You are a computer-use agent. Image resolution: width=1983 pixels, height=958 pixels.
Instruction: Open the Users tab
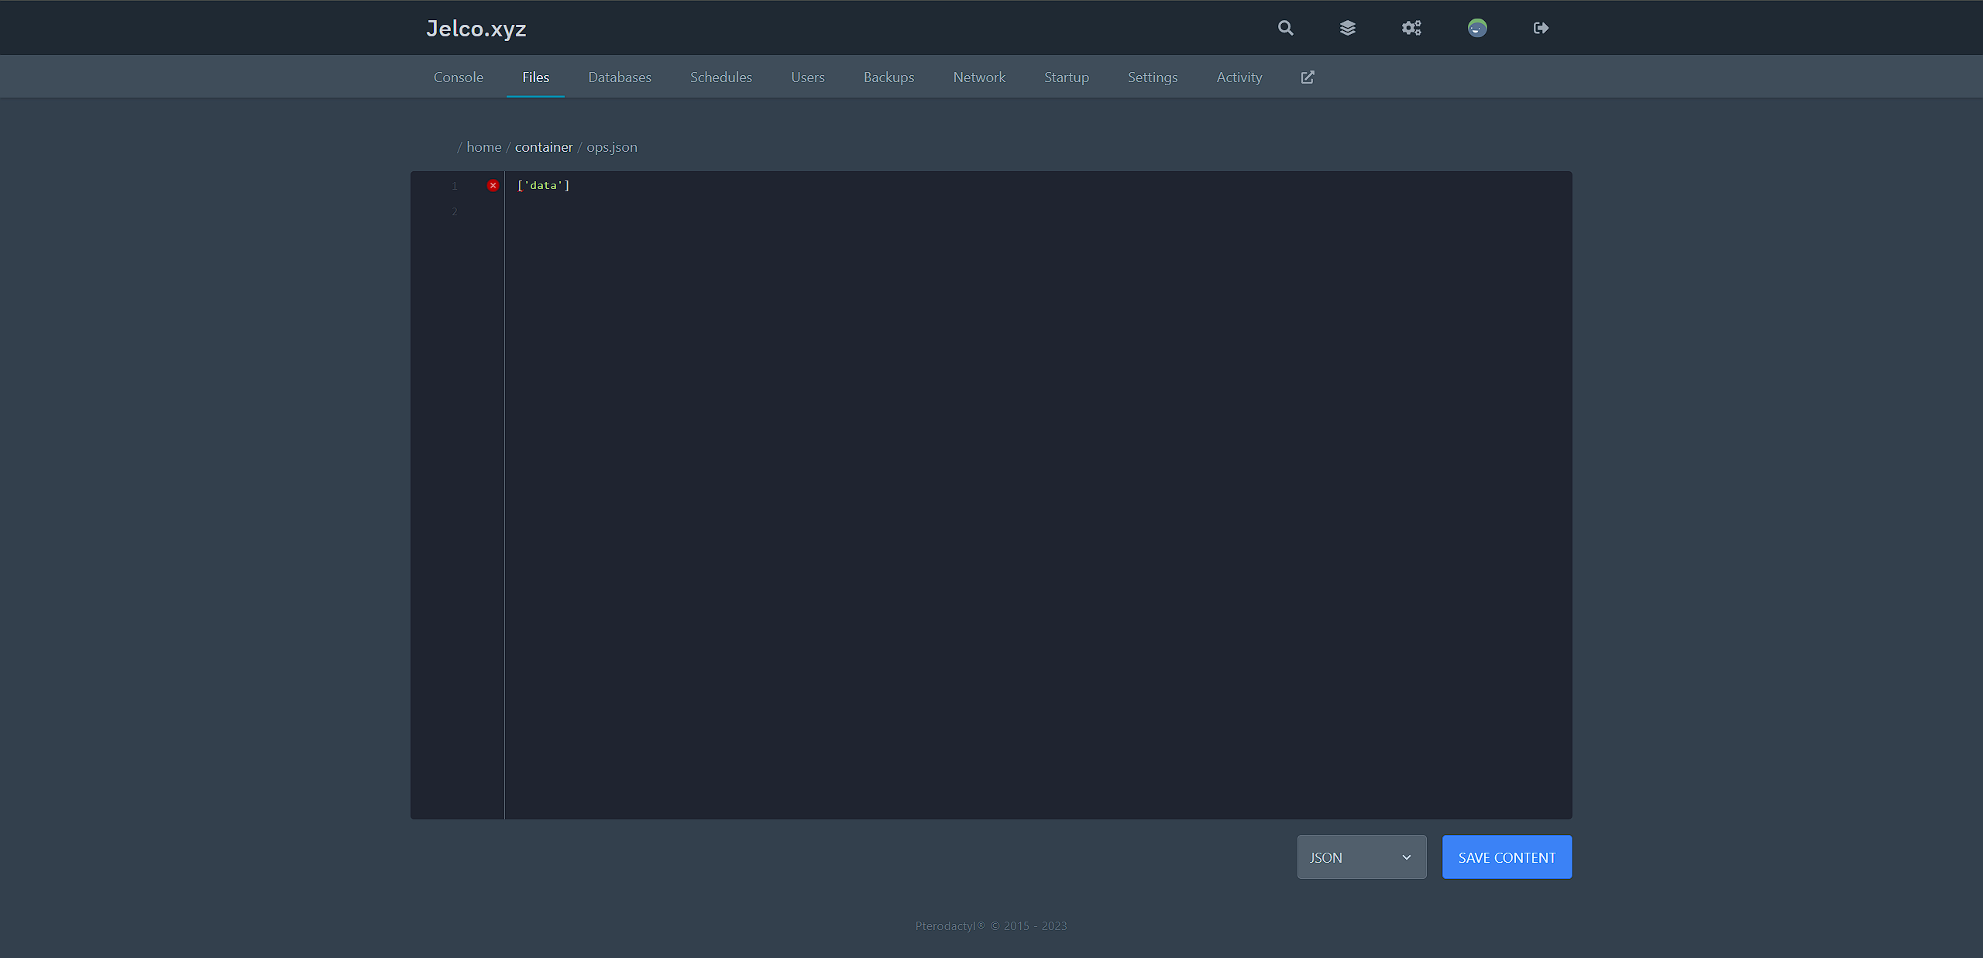(808, 77)
